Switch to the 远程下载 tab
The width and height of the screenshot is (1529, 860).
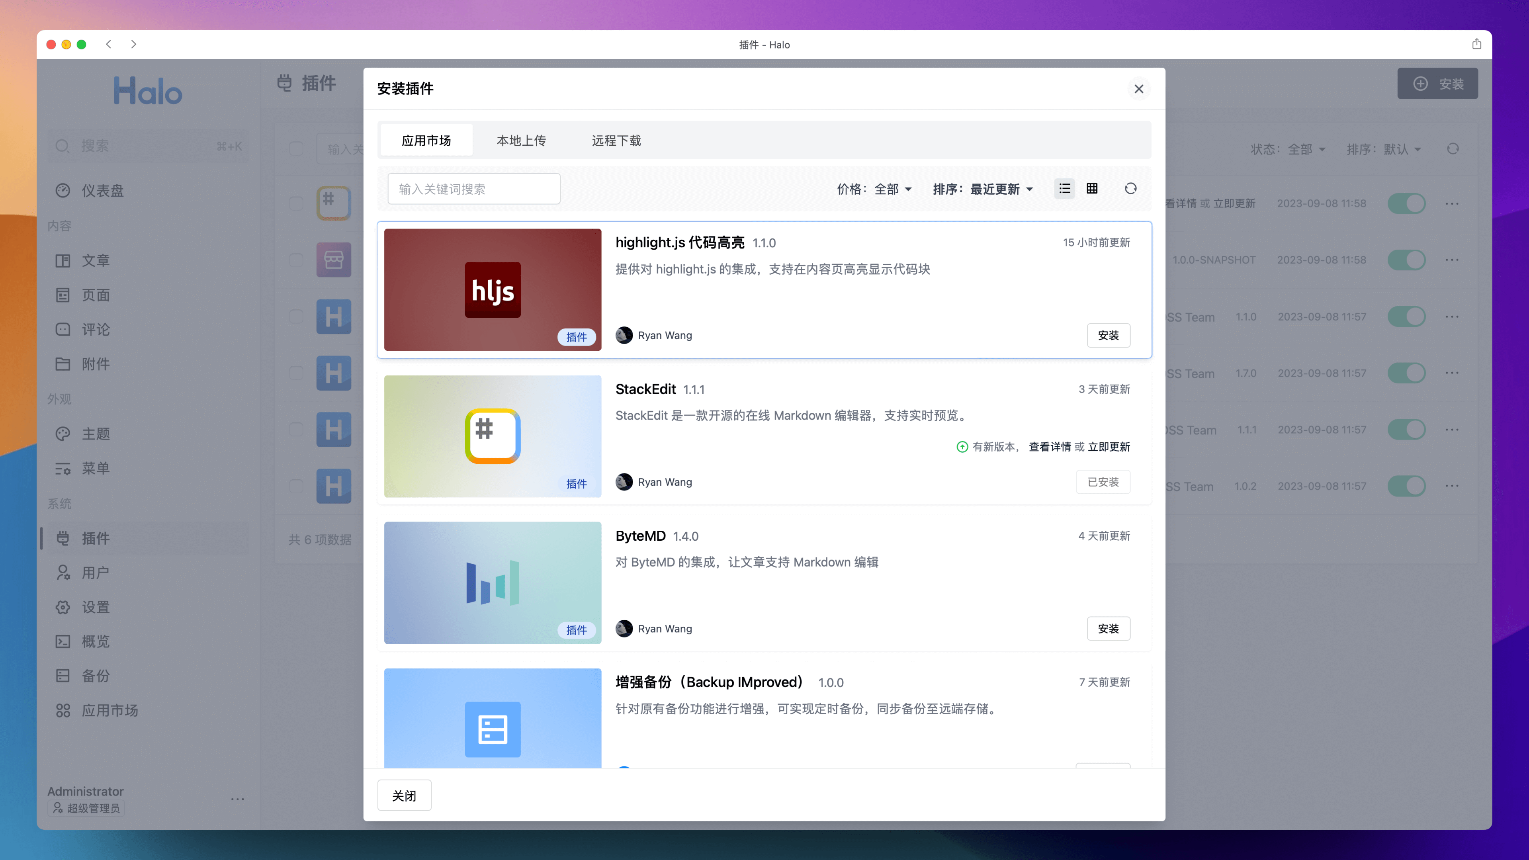point(616,141)
